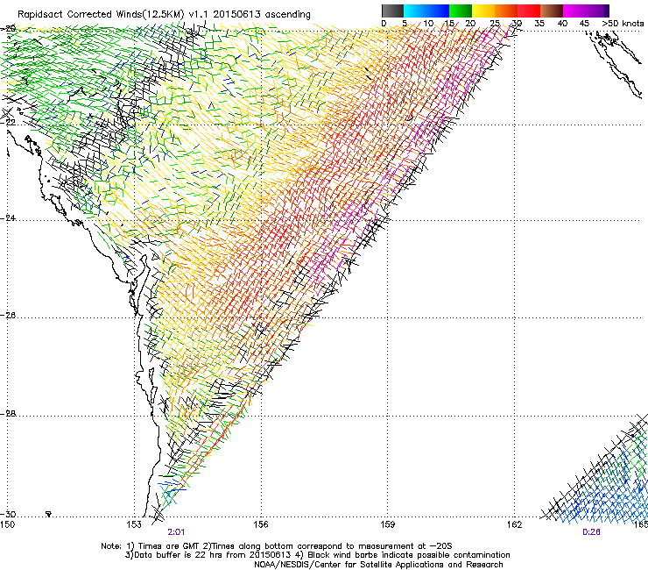Click the red 30-35 knots legend swatch
Viewport: 648px width, 570px height.
pyautogui.click(x=529, y=11)
